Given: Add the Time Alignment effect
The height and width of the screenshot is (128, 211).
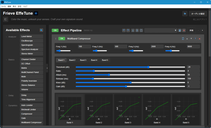Looking at the screenshot, I should click(x=32, y=100).
